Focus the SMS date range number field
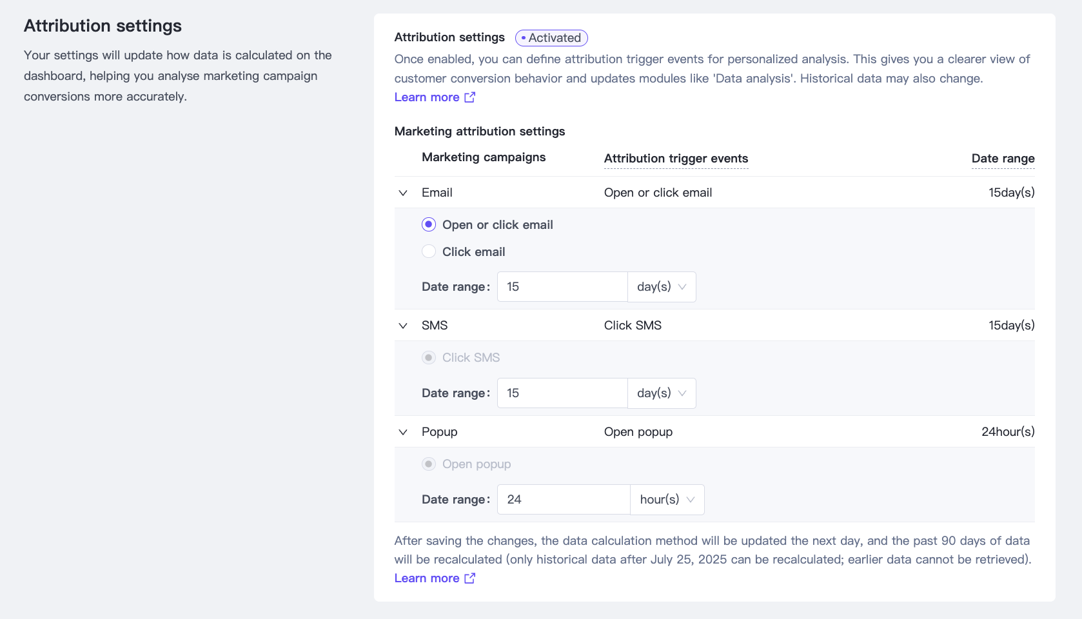Image resolution: width=1082 pixels, height=619 pixels. click(x=562, y=393)
